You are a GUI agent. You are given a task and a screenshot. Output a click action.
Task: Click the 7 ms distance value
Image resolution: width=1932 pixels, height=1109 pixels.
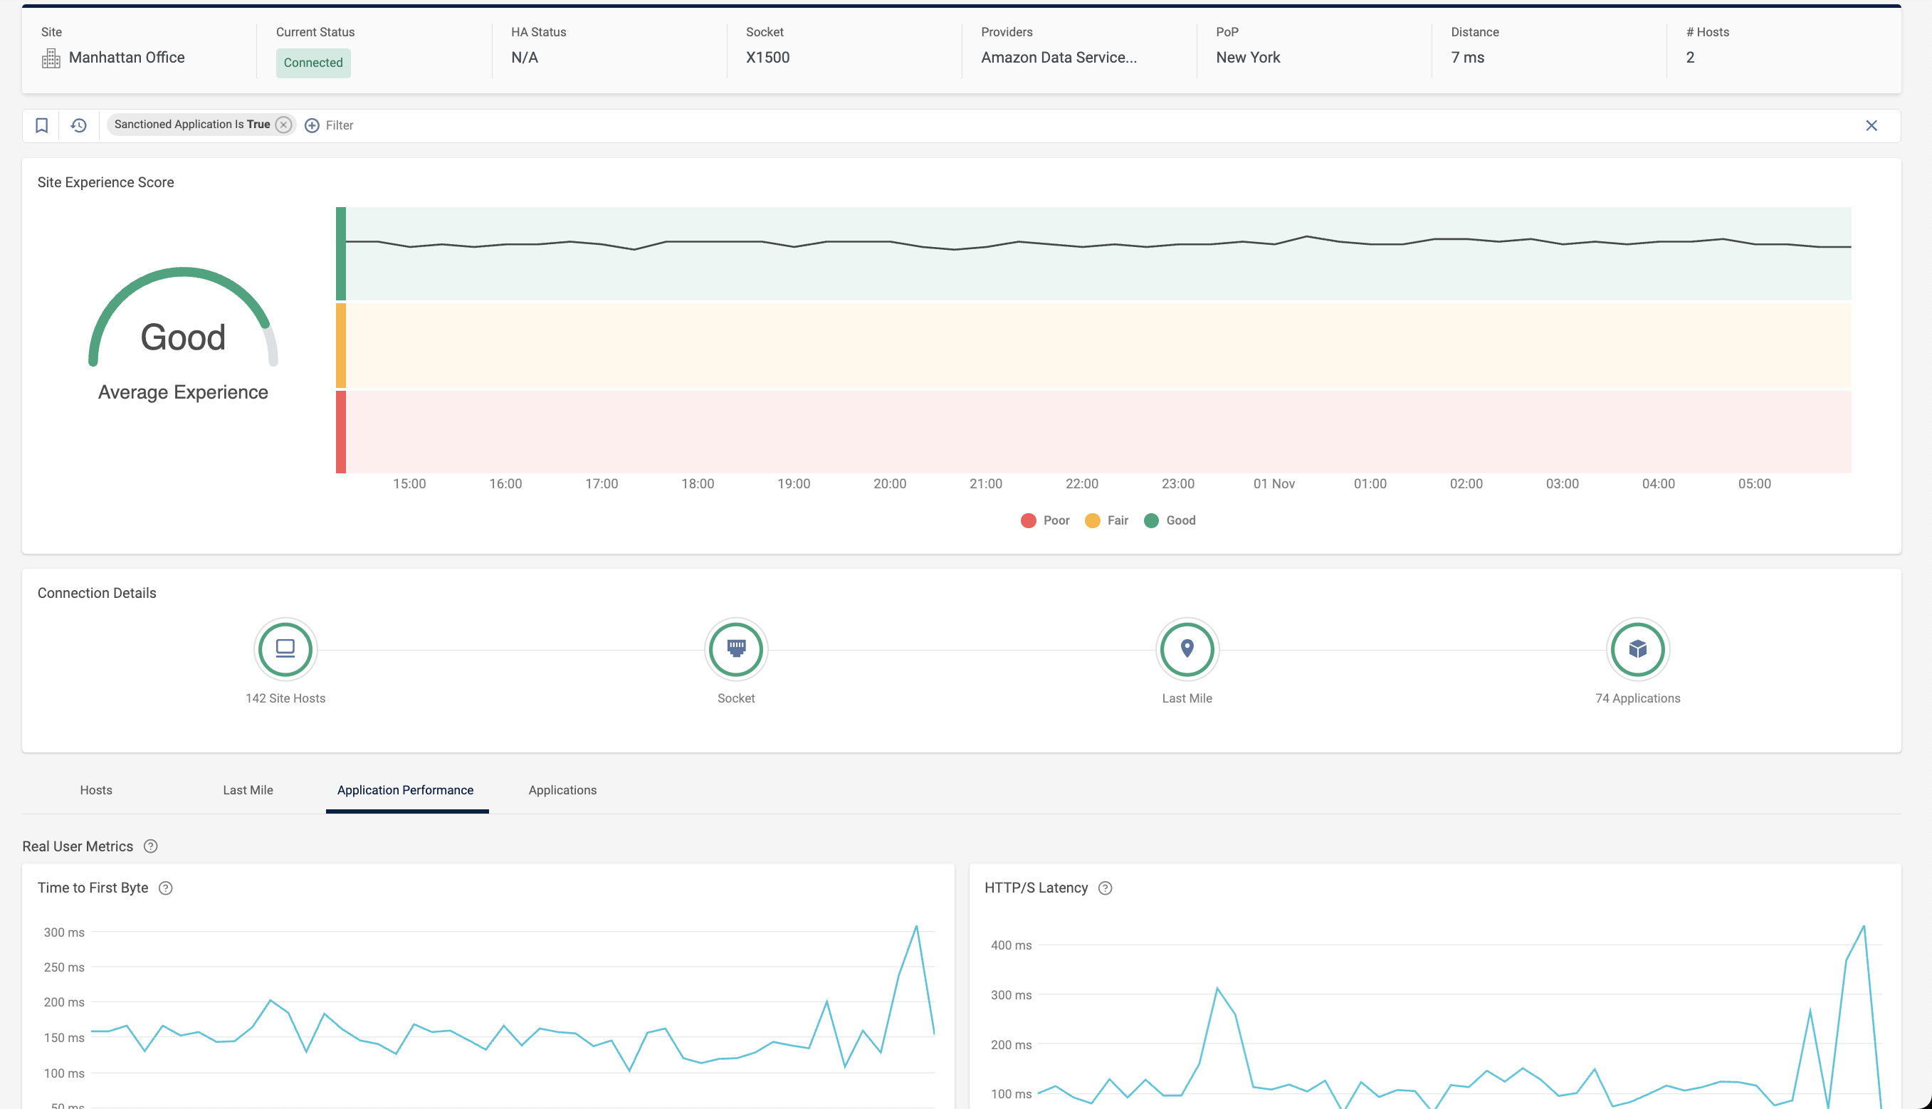[1467, 58]
